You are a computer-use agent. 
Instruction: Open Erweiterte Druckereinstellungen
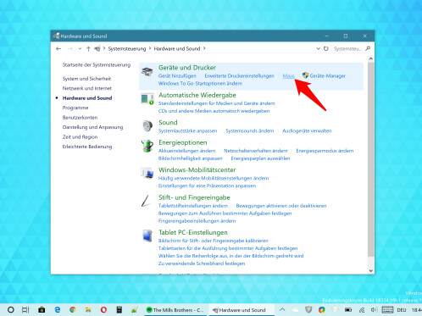click(239, 75)
